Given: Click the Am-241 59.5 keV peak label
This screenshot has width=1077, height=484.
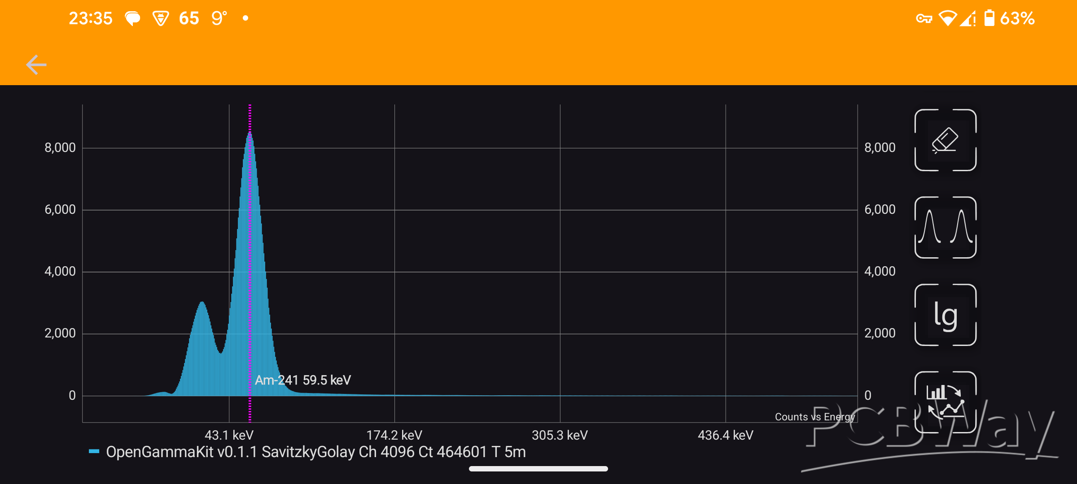Looking at the screenshot, I should point(303,380).
